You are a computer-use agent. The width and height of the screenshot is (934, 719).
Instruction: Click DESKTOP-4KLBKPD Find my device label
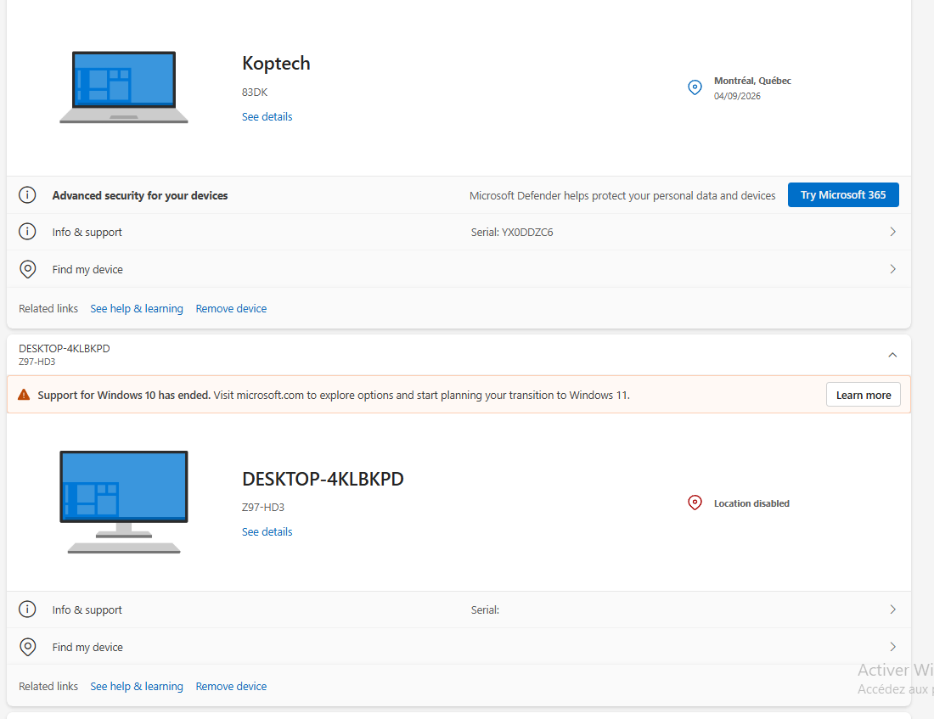tap(87, 647)
